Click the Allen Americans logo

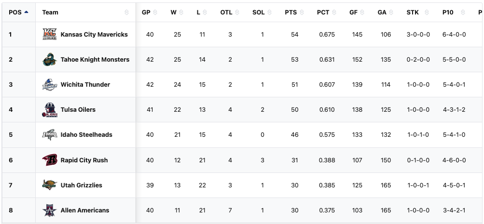tap(50, 210)
